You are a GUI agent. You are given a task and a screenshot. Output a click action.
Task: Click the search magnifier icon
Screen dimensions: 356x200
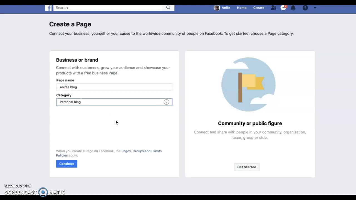tap(168, 8)
